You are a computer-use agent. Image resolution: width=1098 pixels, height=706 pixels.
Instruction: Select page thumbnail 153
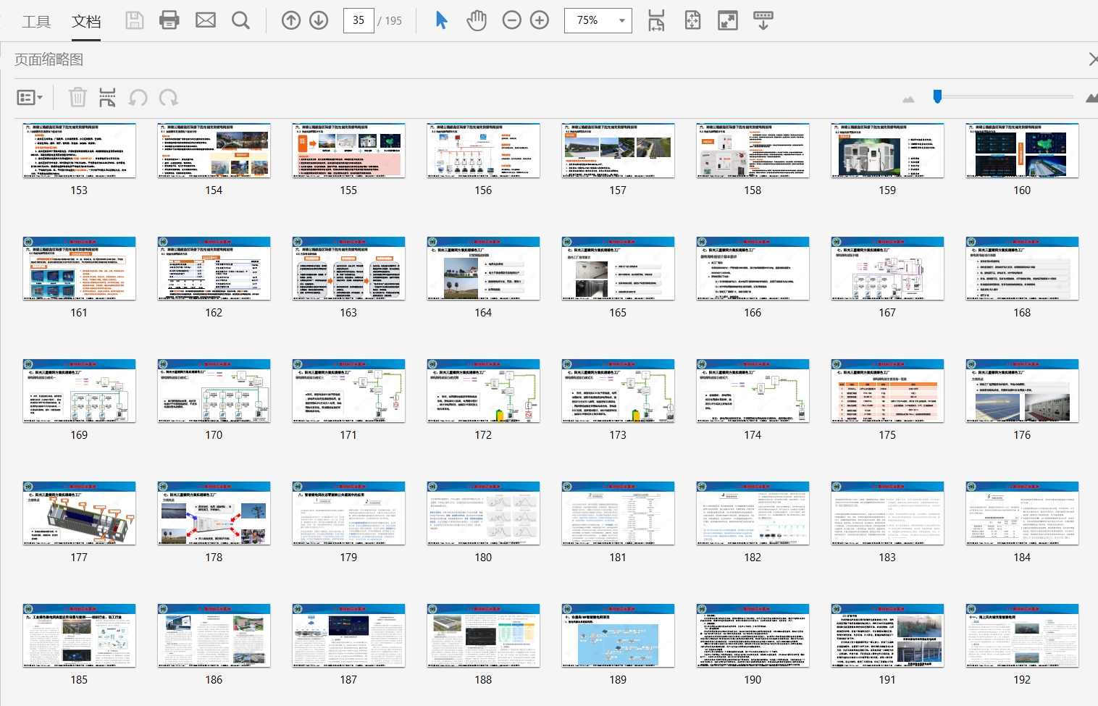[x=79, y=151]
